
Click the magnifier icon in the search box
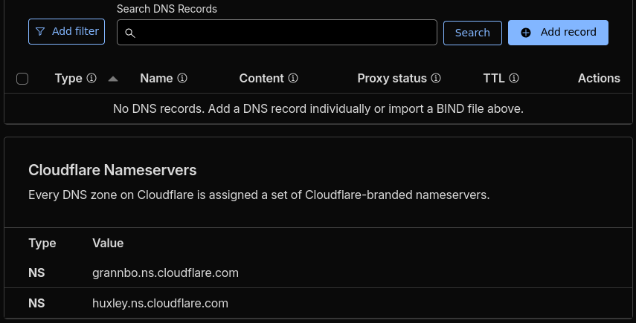[129, 33]
